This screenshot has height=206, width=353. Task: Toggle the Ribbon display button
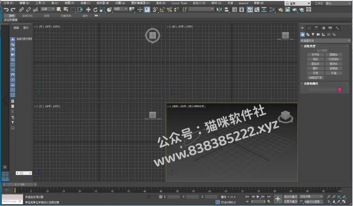point(250,9)
